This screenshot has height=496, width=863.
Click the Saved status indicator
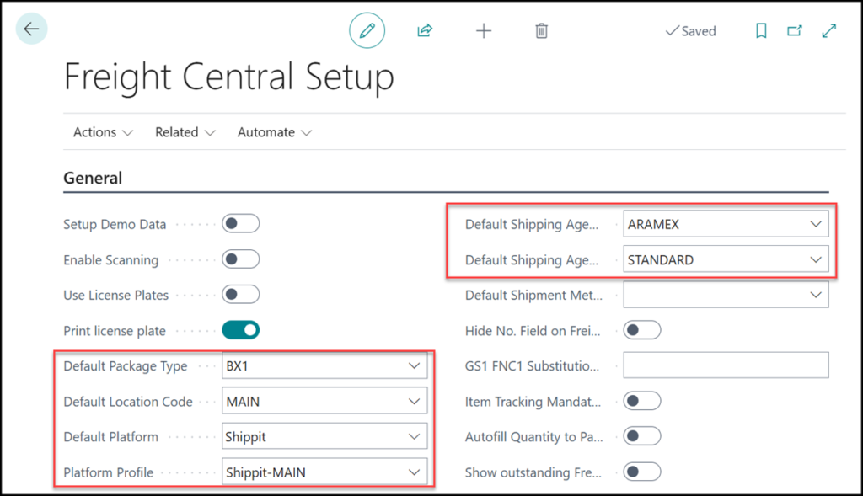(x=690, y=31)
